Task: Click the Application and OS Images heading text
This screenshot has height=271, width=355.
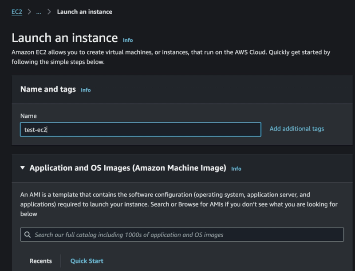Action: (x=128, y=168)
